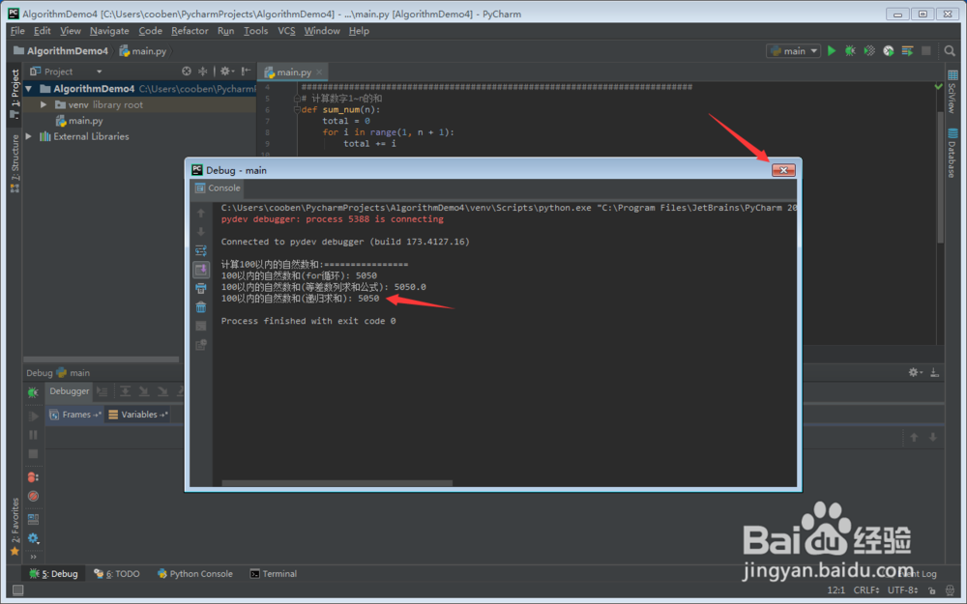This screenshot has width=967, height=604.
Task: Click the pause program icon in Debug panel
Action: (x=33, y=435)
